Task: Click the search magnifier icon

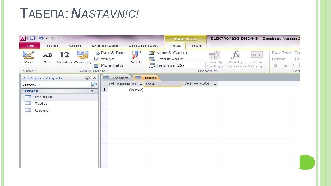Action: tap(94, 85)
